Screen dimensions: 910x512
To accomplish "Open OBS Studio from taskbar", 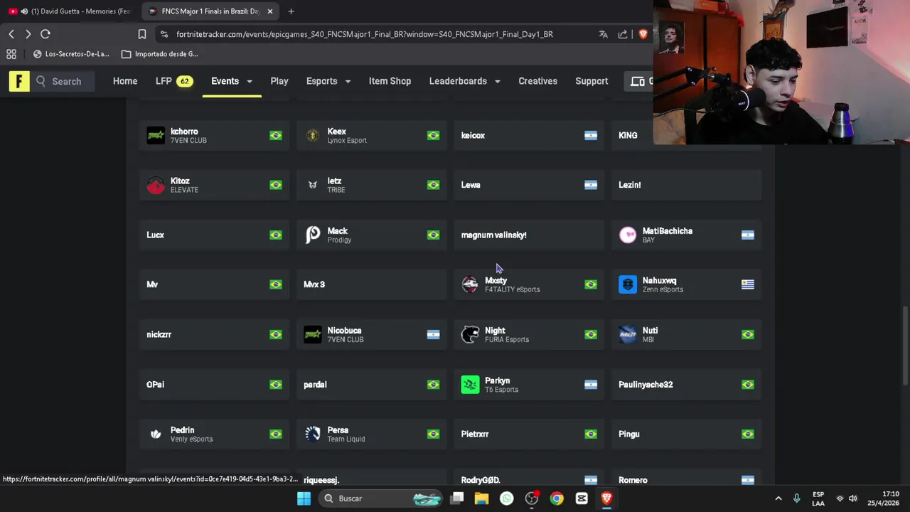I will click(532, 498).
